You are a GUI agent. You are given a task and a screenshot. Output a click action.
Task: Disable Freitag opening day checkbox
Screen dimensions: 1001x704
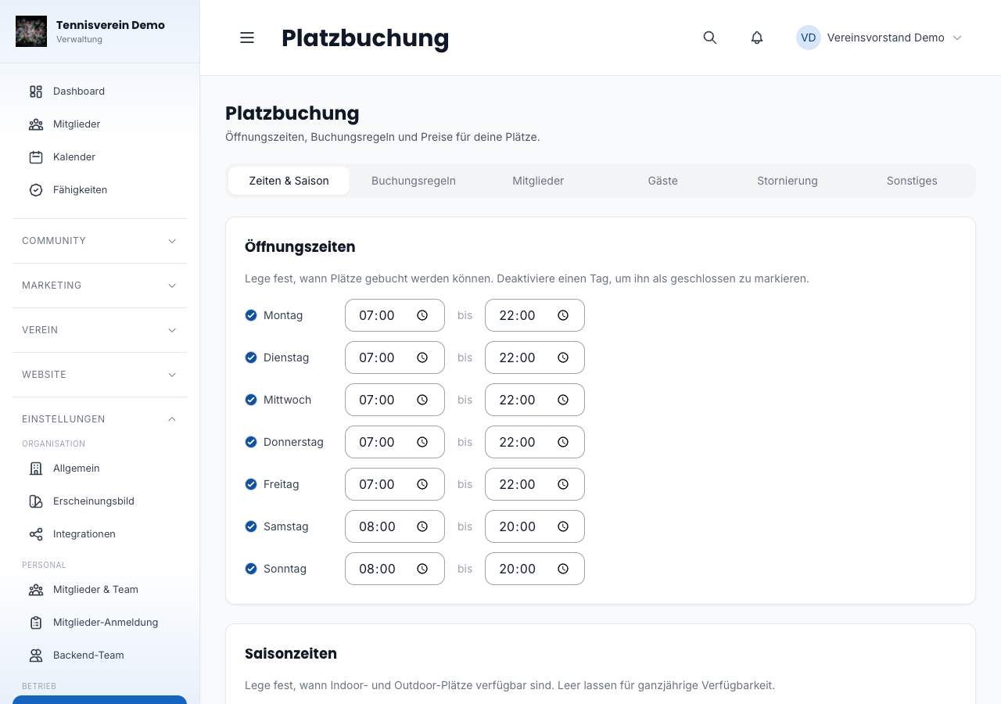pos(251,484)
